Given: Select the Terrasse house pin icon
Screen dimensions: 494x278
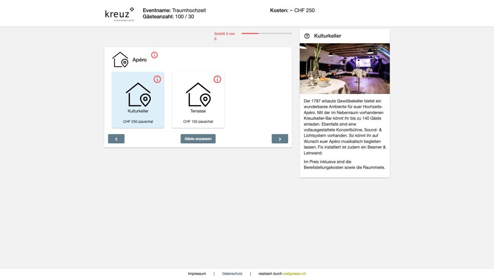Looking at the screenshot, I should 198,95.
